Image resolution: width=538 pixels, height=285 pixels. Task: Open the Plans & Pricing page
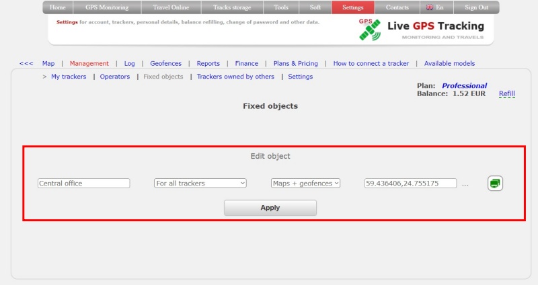coord(296,63)
